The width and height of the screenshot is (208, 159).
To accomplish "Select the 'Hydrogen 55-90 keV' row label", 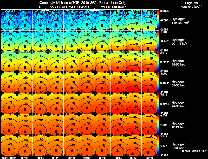I will [x=179, y=63].
